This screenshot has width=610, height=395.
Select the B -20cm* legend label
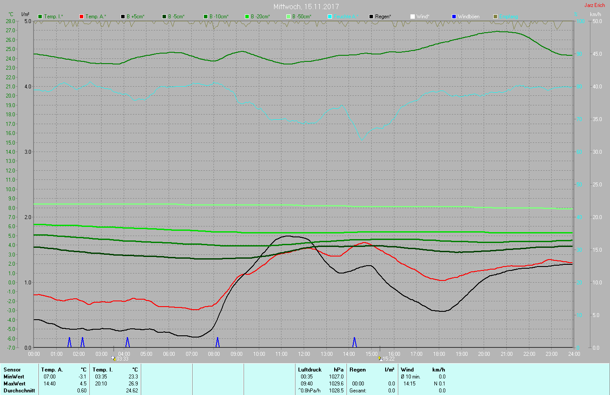coord(261,17)
